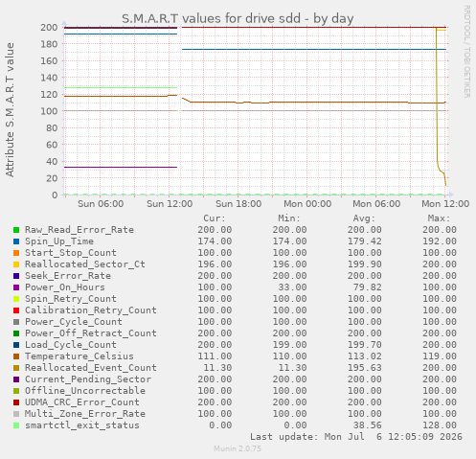Select the Seek_Error_Rate legend label
The image size is (476, 459).
pyautogui.click(x=68, y=276)
